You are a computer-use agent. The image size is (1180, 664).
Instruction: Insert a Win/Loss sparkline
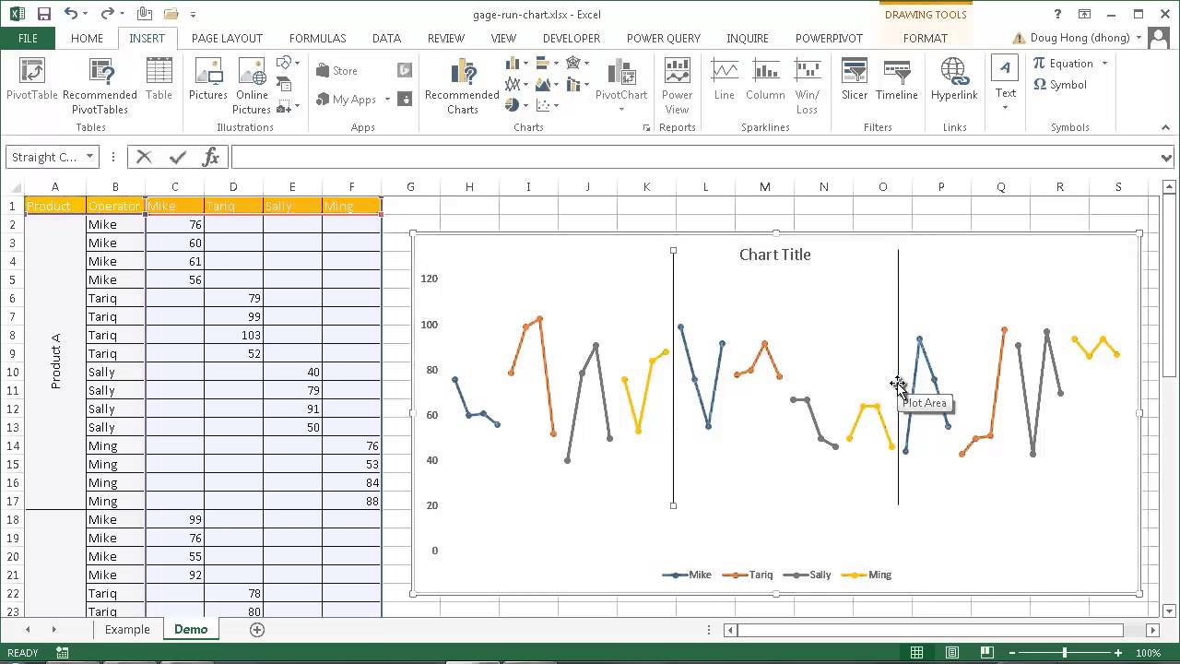click(808, 86)
